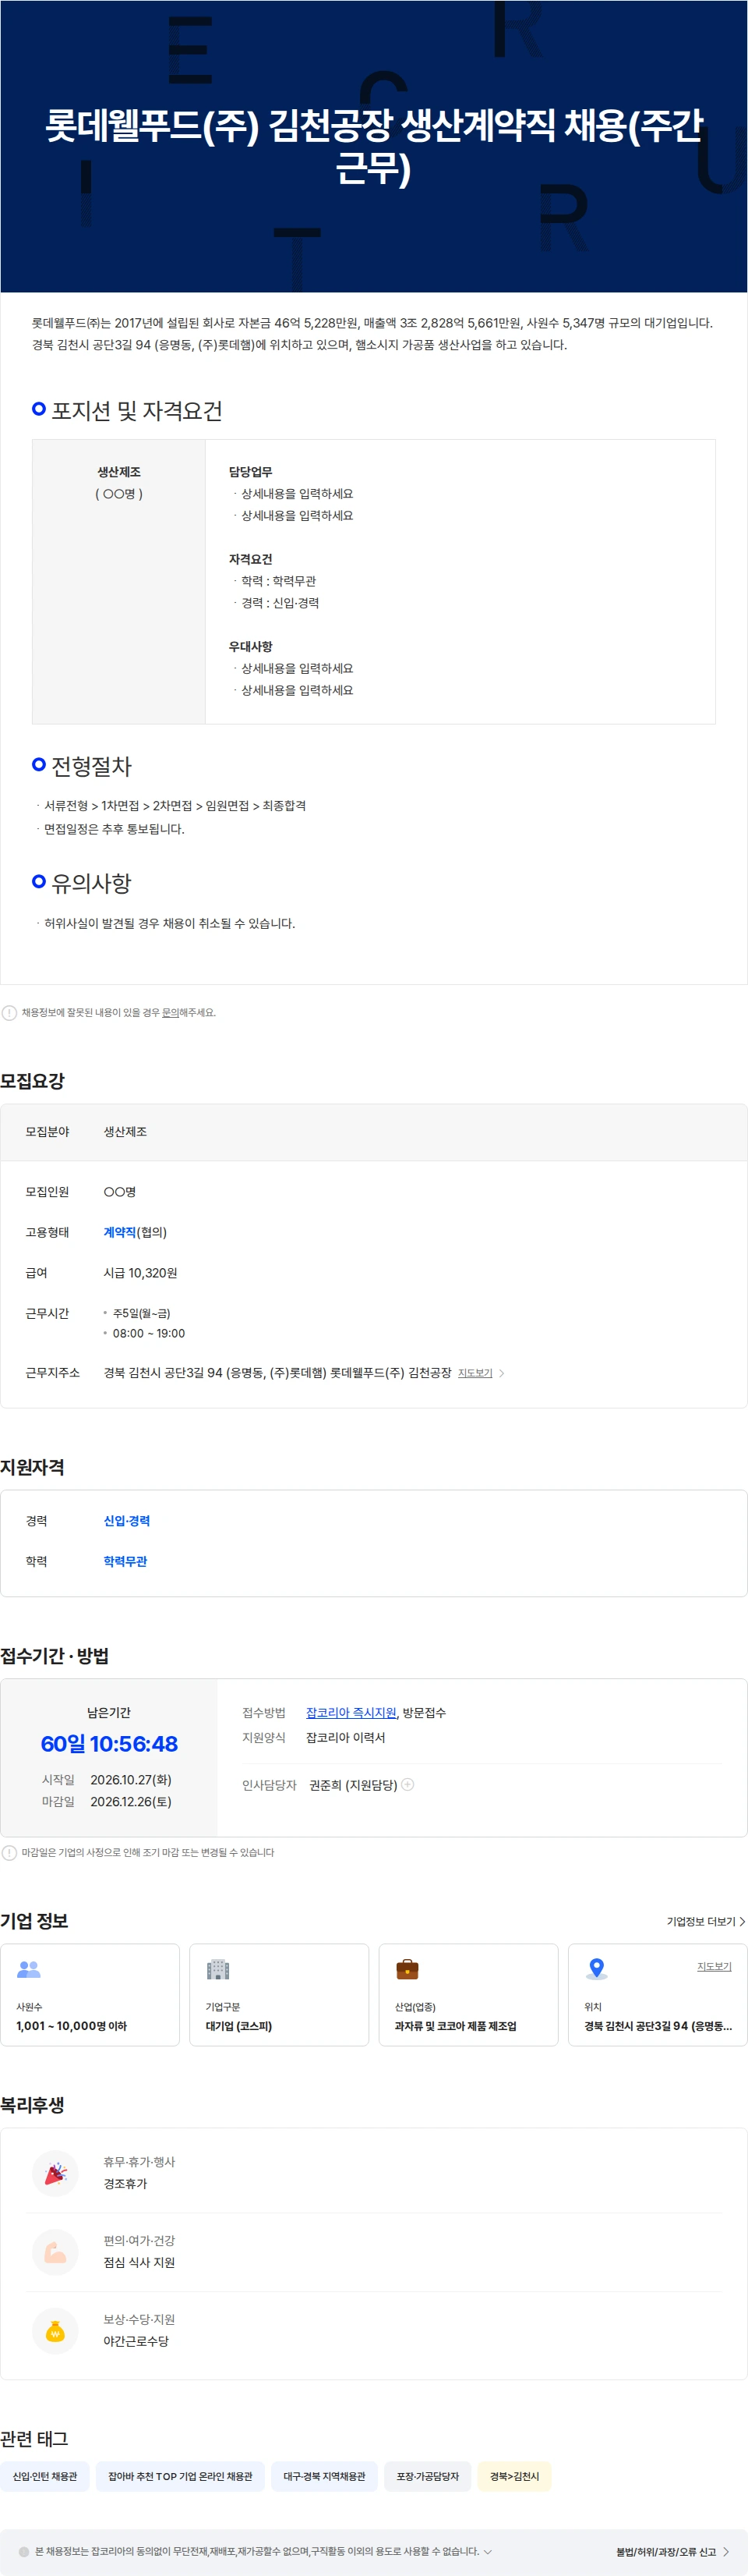
Task: Click the 계약직 employment type text
Action: click(120, 1232)
